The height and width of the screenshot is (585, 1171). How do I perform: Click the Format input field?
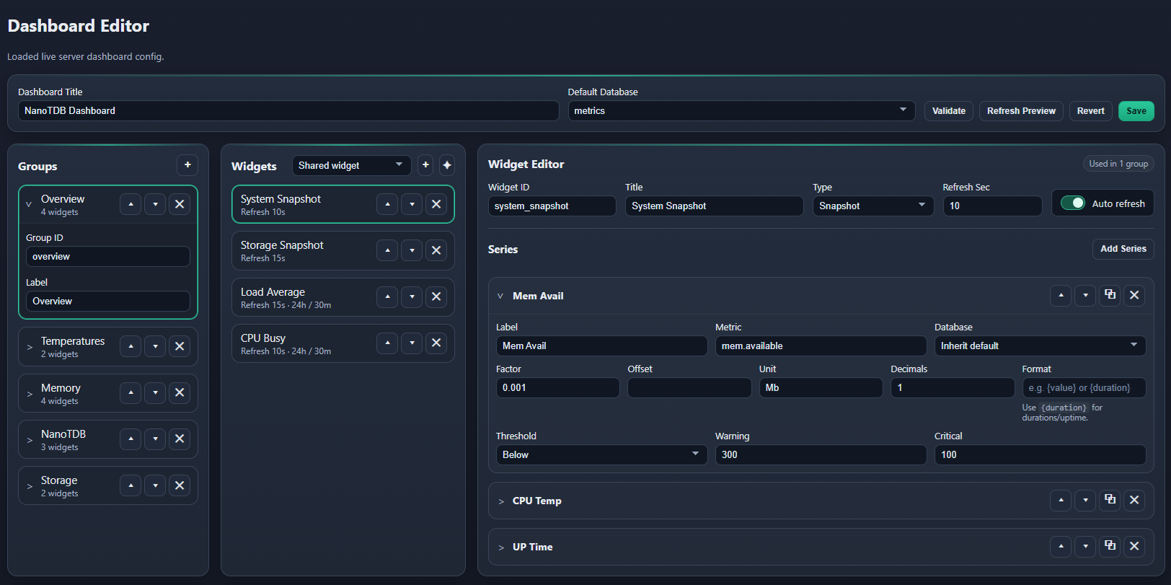tap(1084, 387)
